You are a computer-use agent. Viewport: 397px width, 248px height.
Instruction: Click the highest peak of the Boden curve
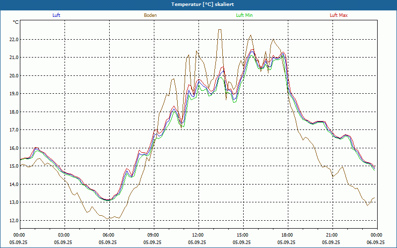[x=220, y=30]
